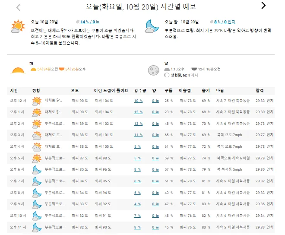285x235 pixels.
Task: Go to previous day with left arrow
Action: (x=19, y=8)
